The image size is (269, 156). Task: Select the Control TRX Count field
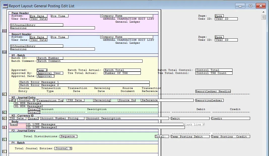(214, 73)
